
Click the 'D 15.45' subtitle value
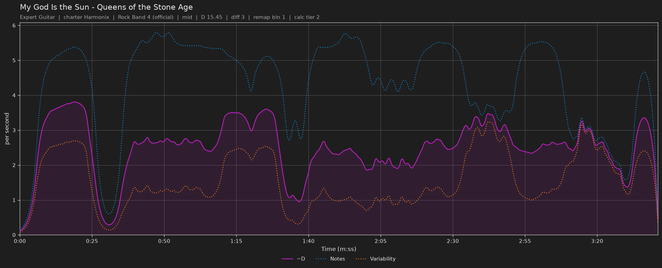coord(212,17)
